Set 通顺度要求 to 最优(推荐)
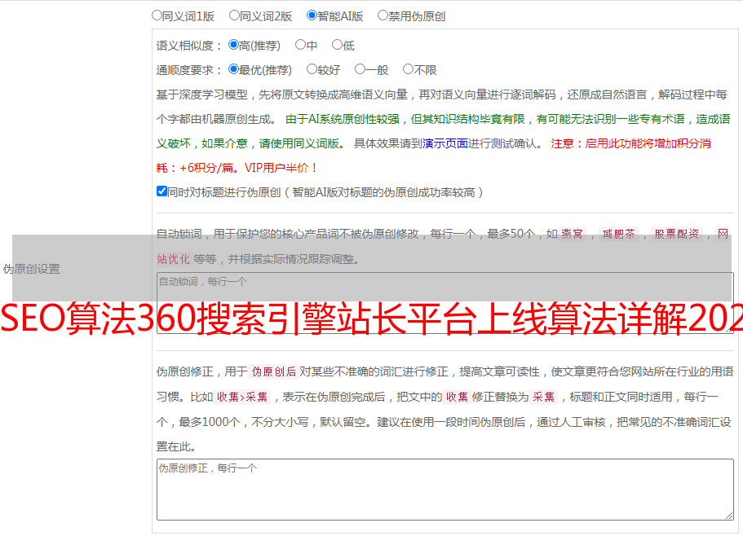 [x=233, y=69]
